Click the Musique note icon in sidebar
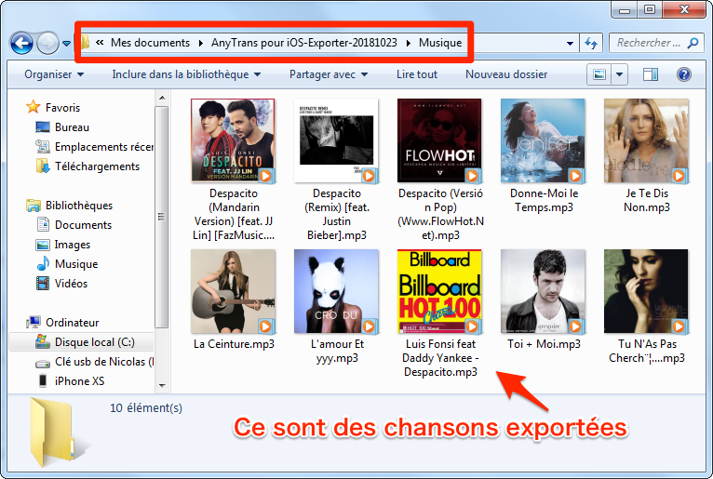Image resolution: width=713 pixels, height=479 pixels. [43, 263]
